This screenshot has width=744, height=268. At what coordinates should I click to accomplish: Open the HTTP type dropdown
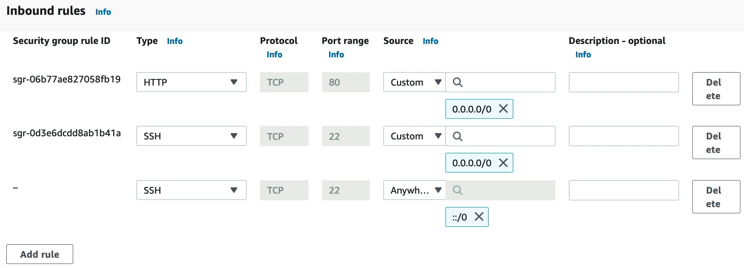pos(191,82)
